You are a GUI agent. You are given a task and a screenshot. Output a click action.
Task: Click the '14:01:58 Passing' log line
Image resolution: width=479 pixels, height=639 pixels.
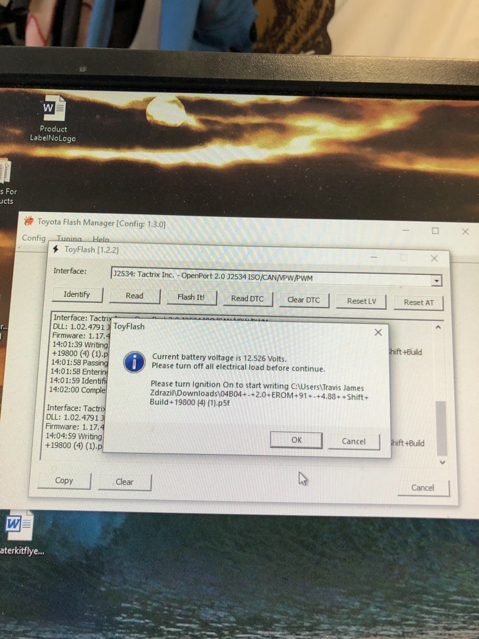coord(79,362)
